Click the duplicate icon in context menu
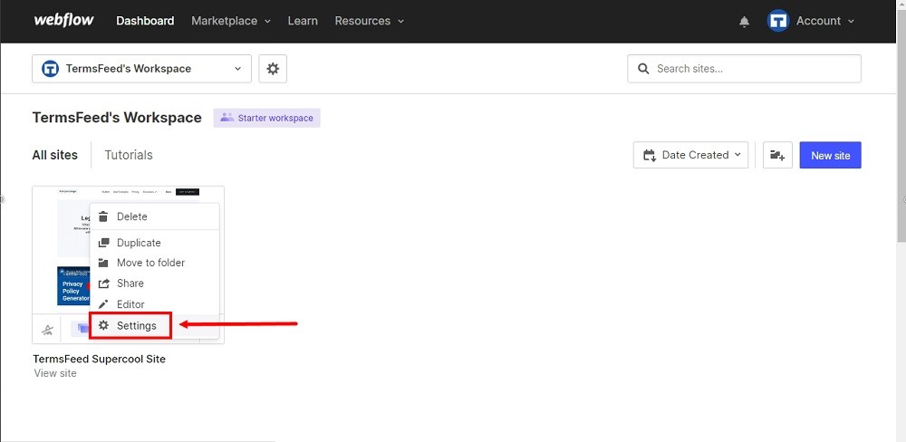The width and height of the screenshot is (906, 442). pos(103,243)
